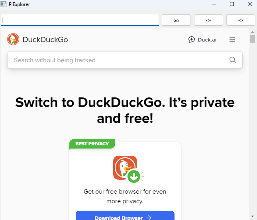Click the browser download app icon
The image size is (257, 220).
pyautogui.click(x=125, y=168)
